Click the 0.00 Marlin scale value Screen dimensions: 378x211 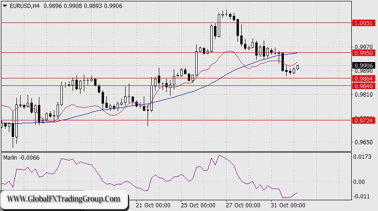pos(359,182)
